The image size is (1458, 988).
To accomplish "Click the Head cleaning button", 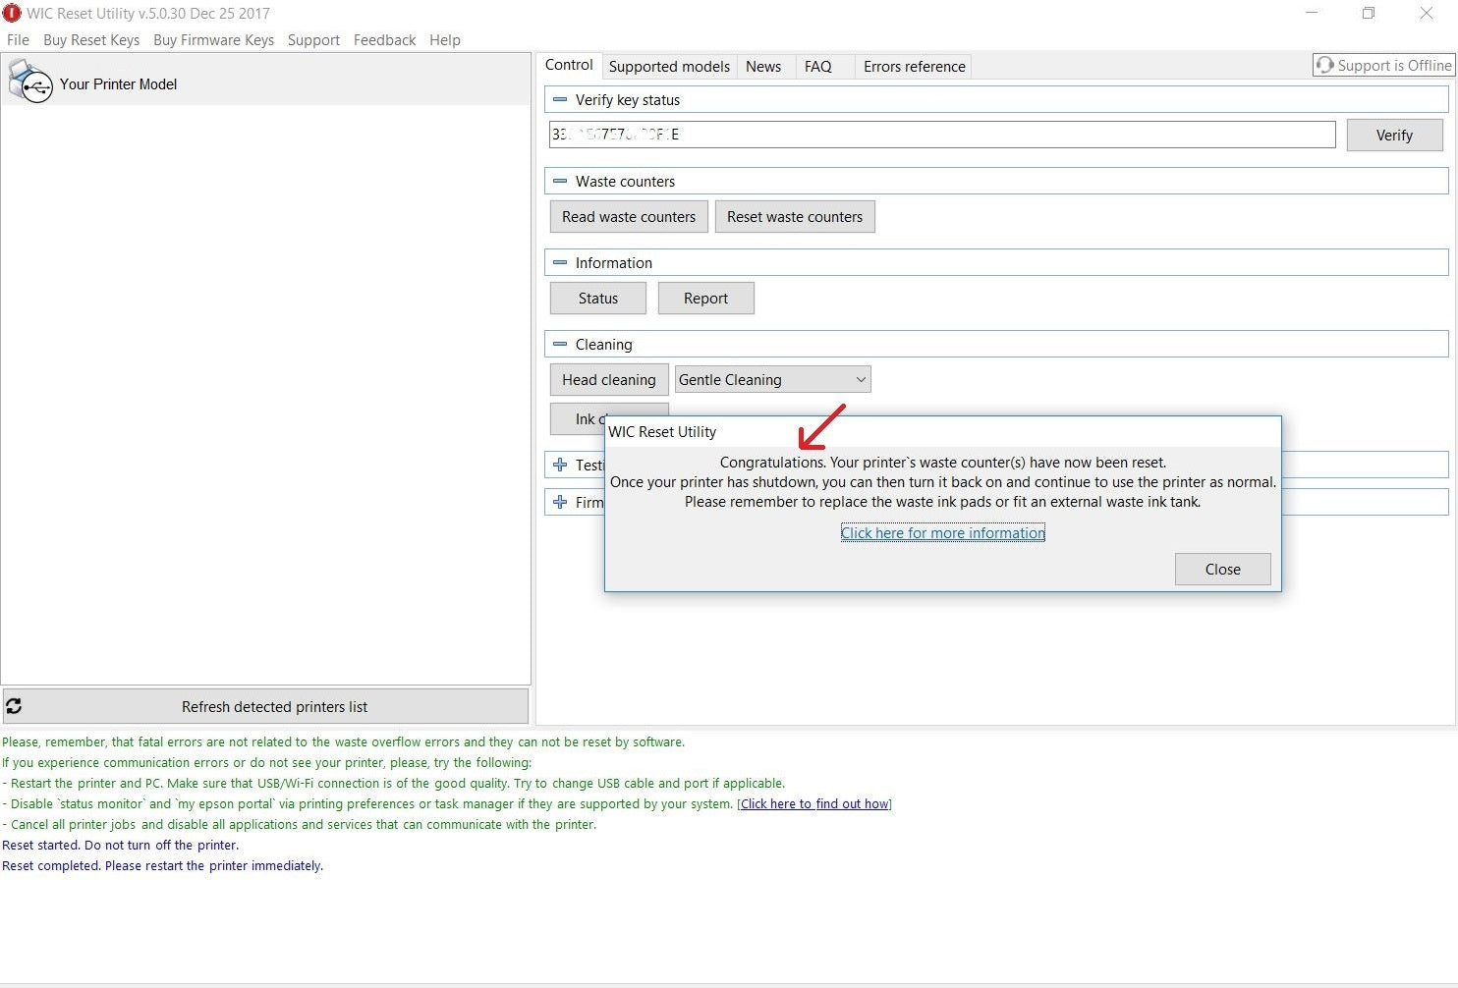I will 609,379.
